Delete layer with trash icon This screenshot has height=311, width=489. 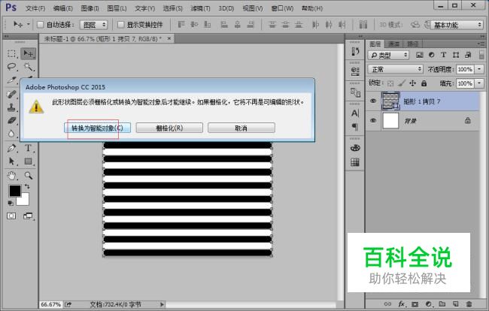pyautogui.click(x=469, y=303)
